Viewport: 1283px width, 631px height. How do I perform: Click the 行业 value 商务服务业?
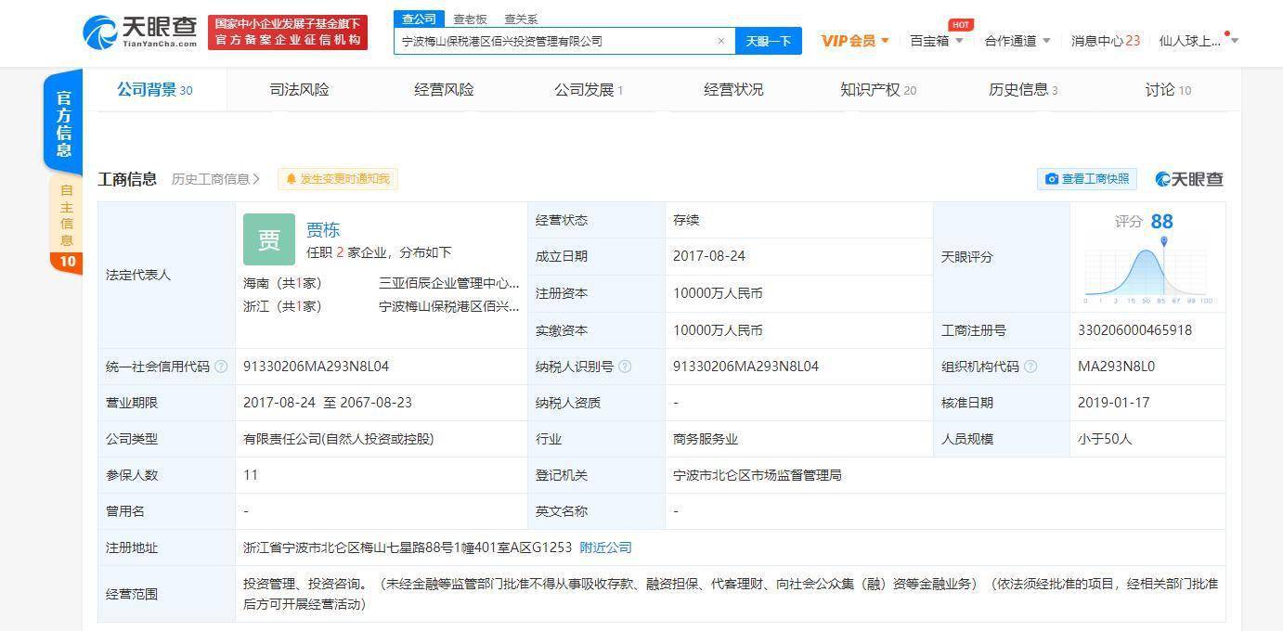point(706,439)
